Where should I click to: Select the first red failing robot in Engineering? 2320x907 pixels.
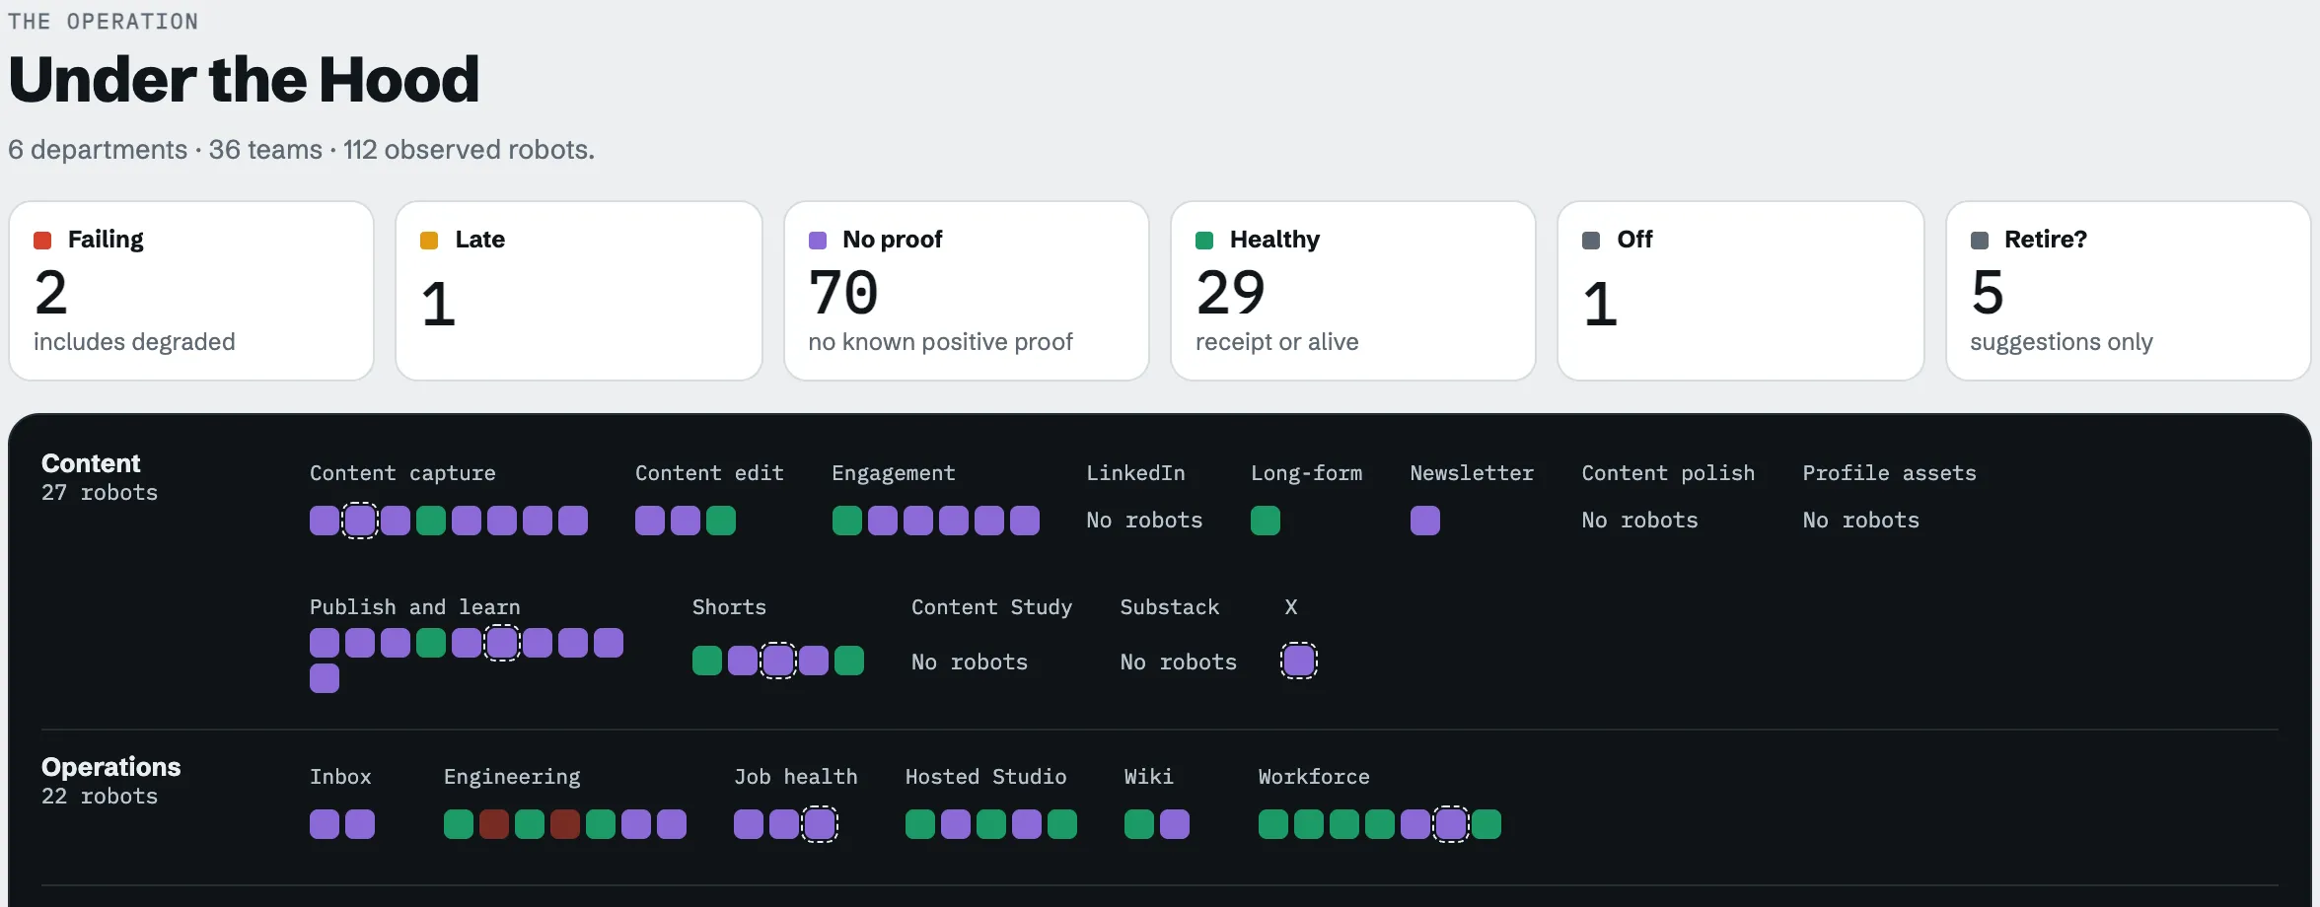[x=494, y=824]
